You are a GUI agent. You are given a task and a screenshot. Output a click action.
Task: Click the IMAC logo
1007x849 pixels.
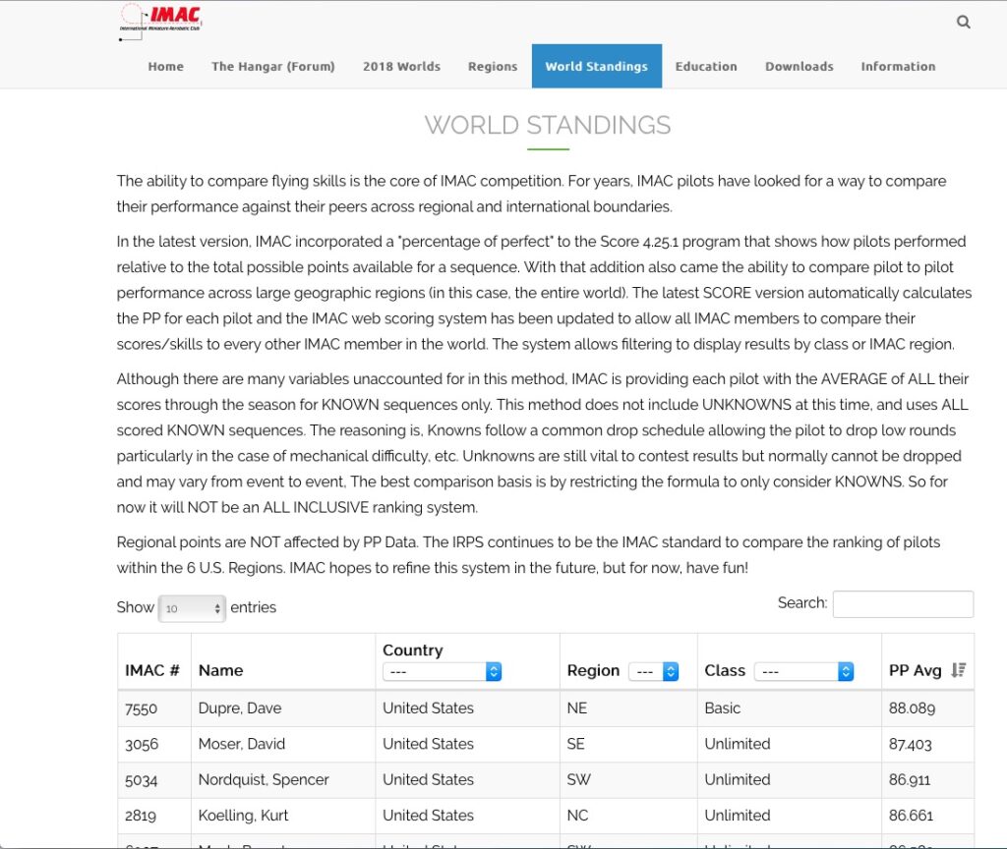point(160,23)
